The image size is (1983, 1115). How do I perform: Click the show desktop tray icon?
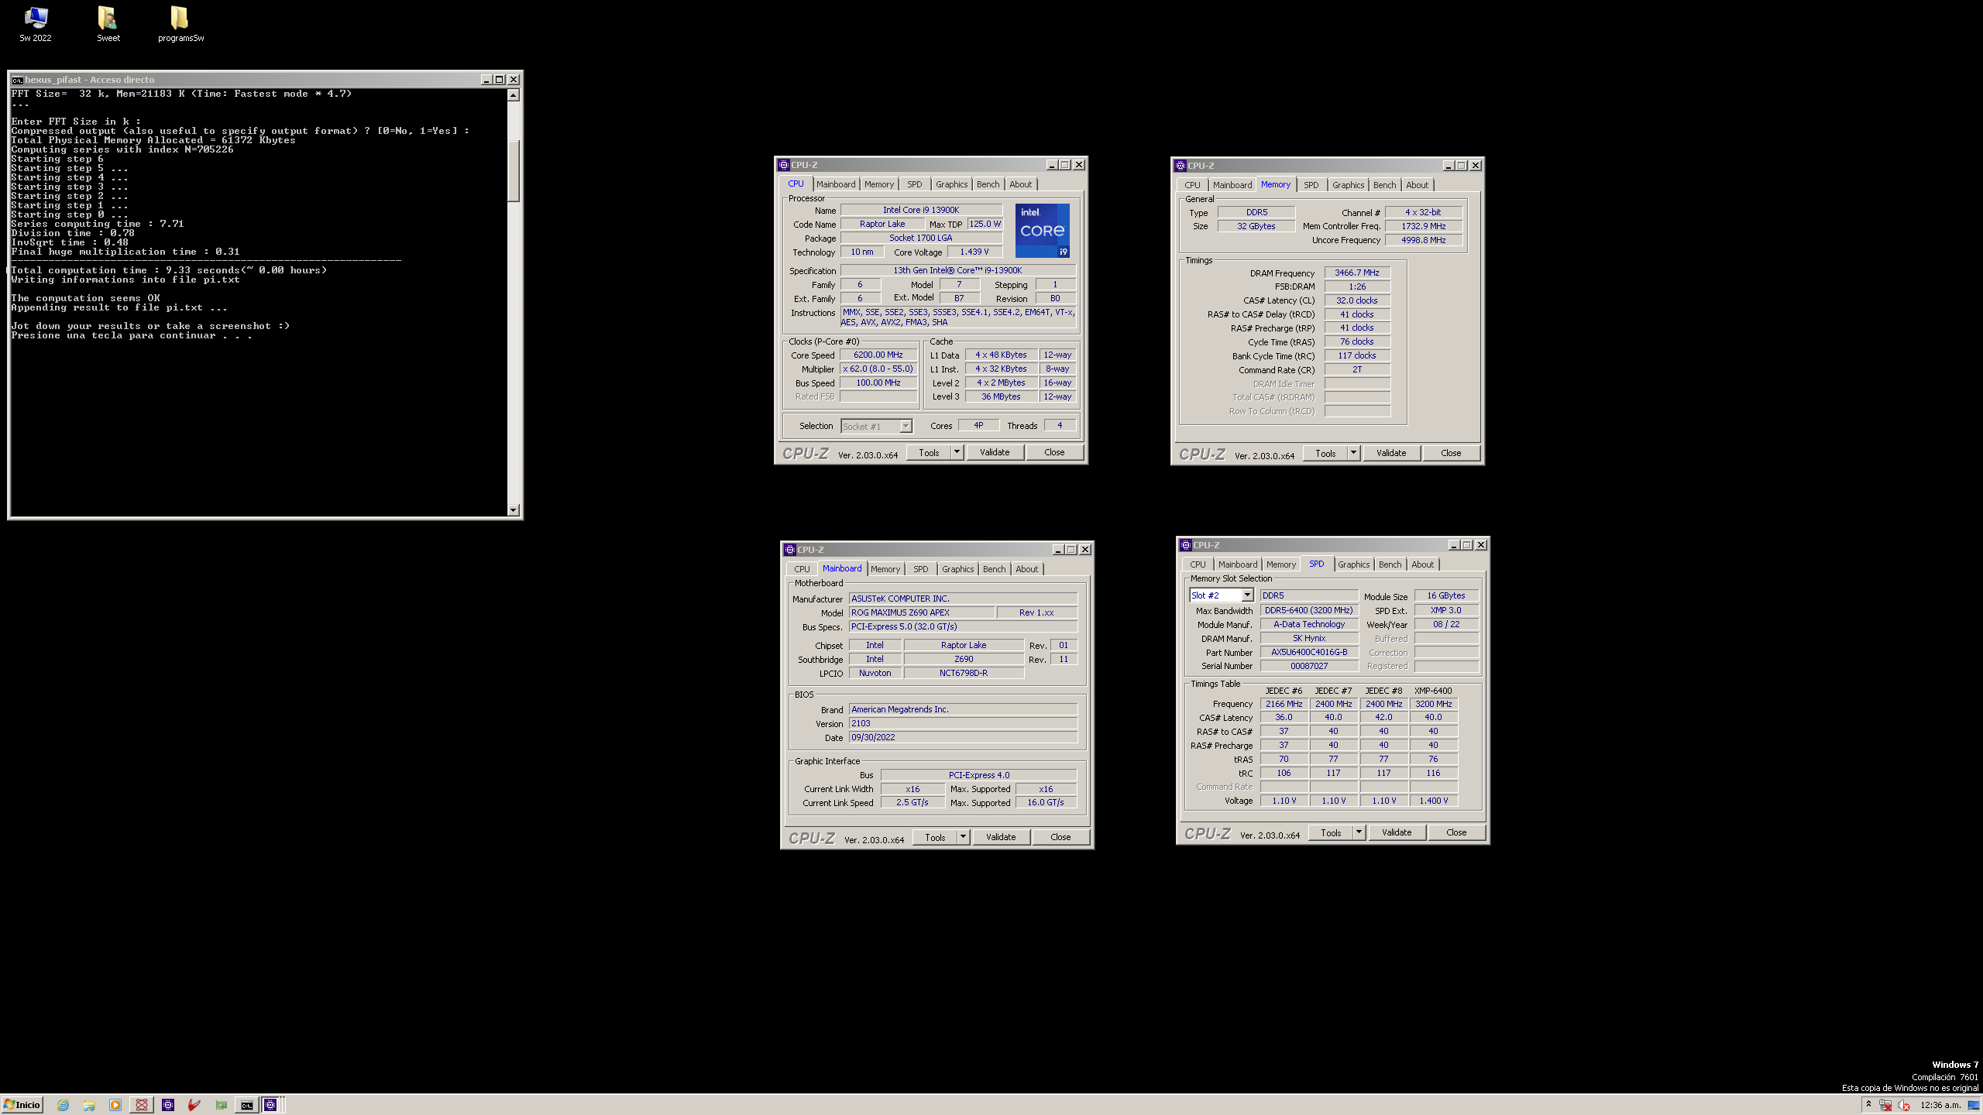(1974, 1105)
